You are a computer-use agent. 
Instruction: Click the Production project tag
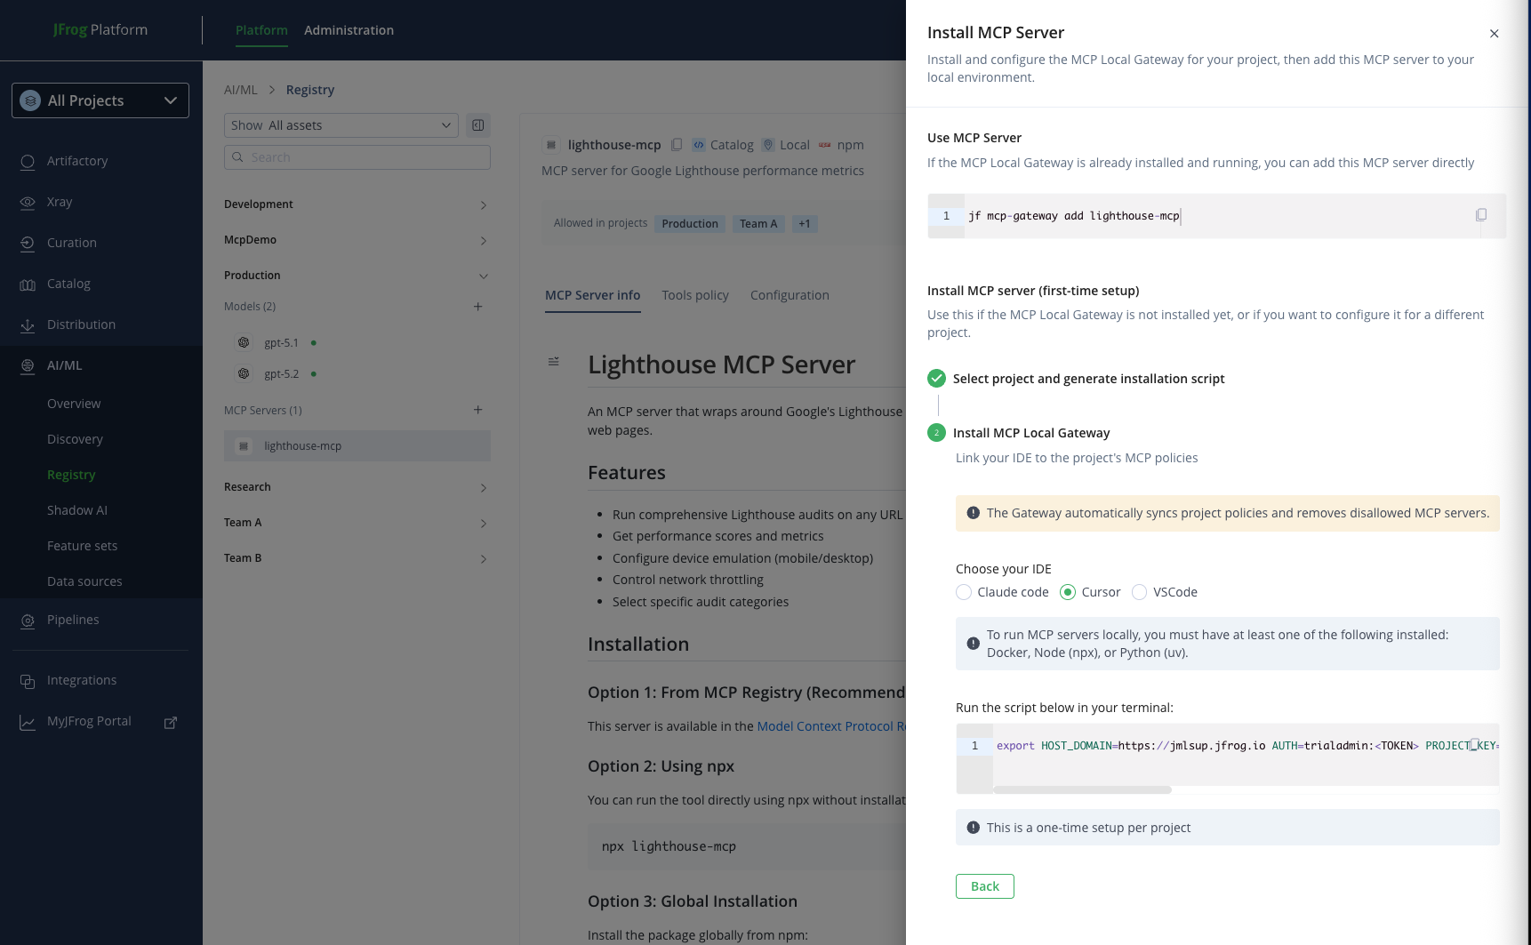tap(690, 224)
